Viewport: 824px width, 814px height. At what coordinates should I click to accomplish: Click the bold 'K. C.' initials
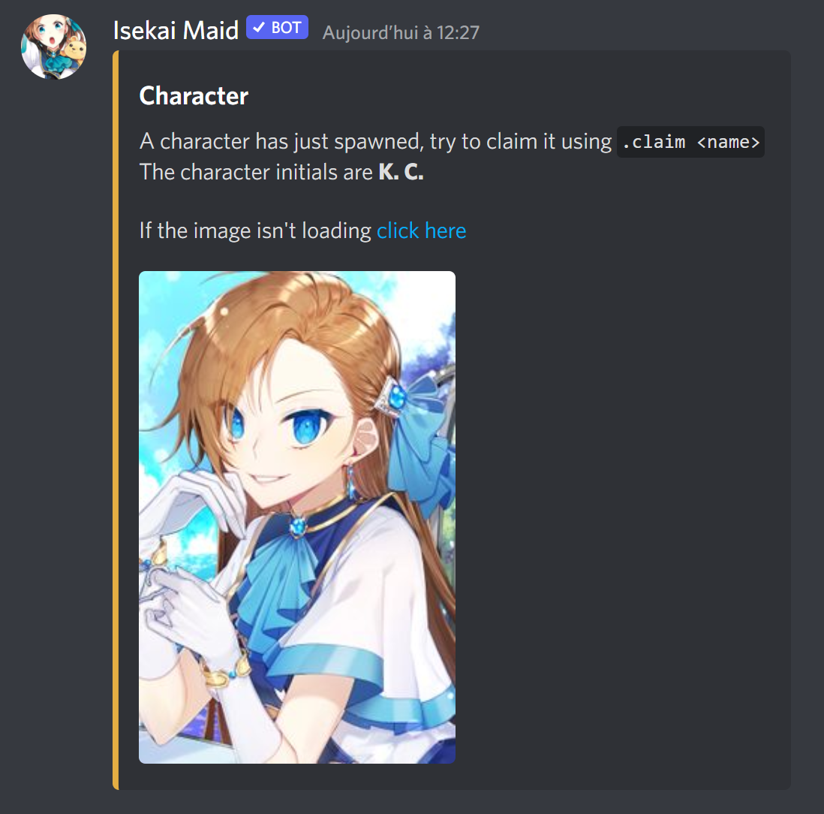(401, 172)
